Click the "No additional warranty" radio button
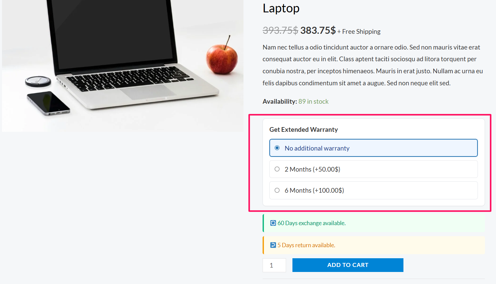The height and width of the screenshot is (284, 496). [x=277, y=148]
